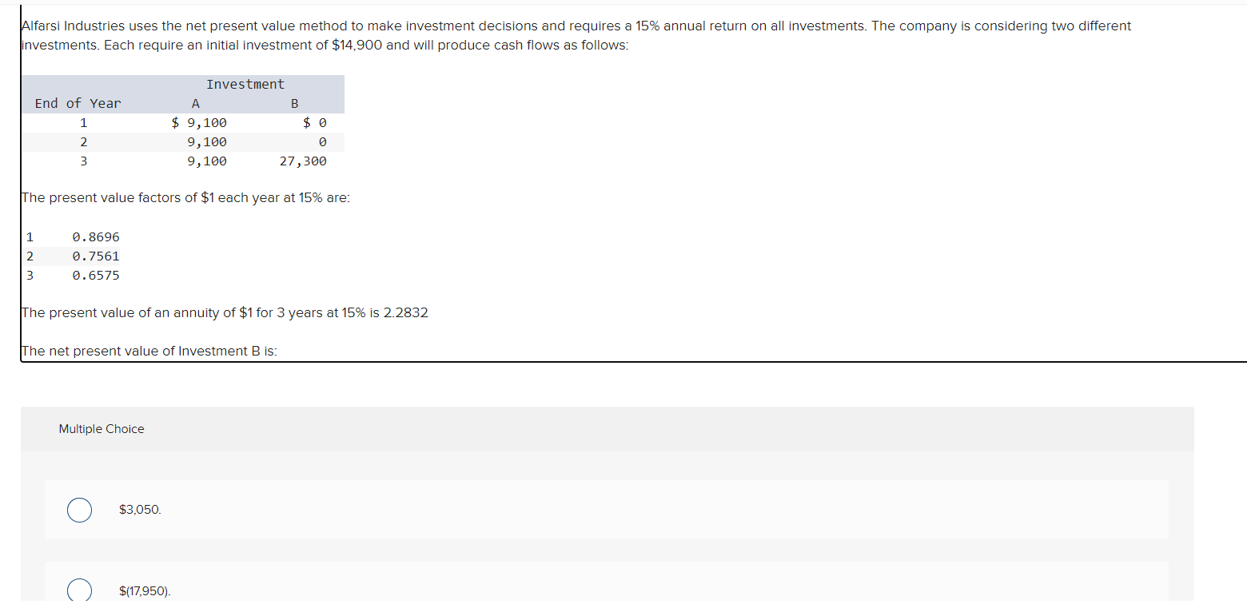The height and width of the screenshot is (612, 1247).
Task: Choose the answer option labeled $3,050
Action: [139, 509]
